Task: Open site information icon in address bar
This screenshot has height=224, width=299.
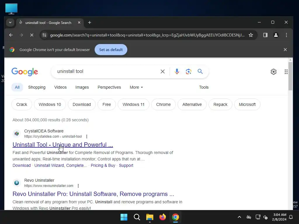Action: tap(44, 35)
